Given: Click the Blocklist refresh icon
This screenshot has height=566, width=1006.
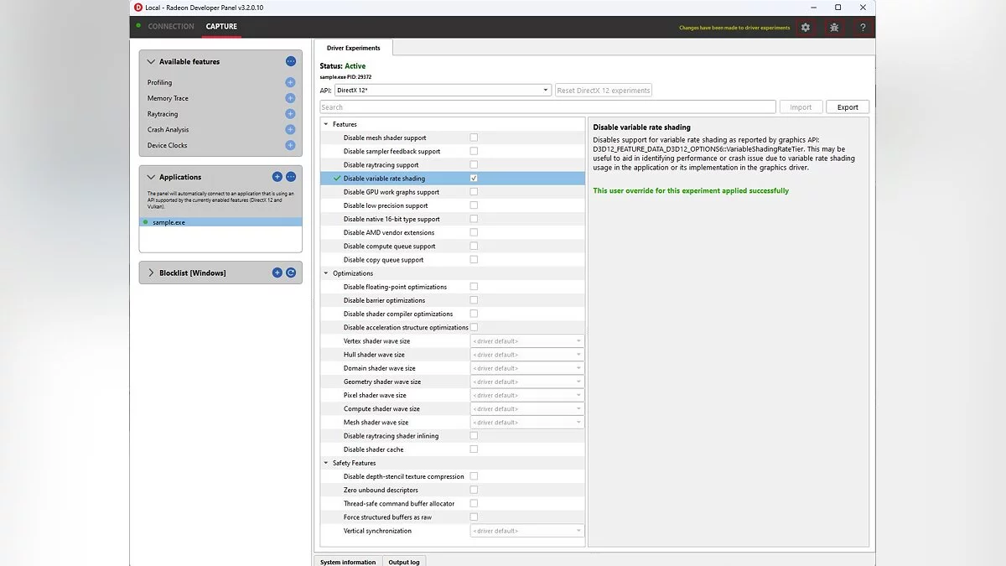Looking at the screenshot, I should [x=291, y=273].
